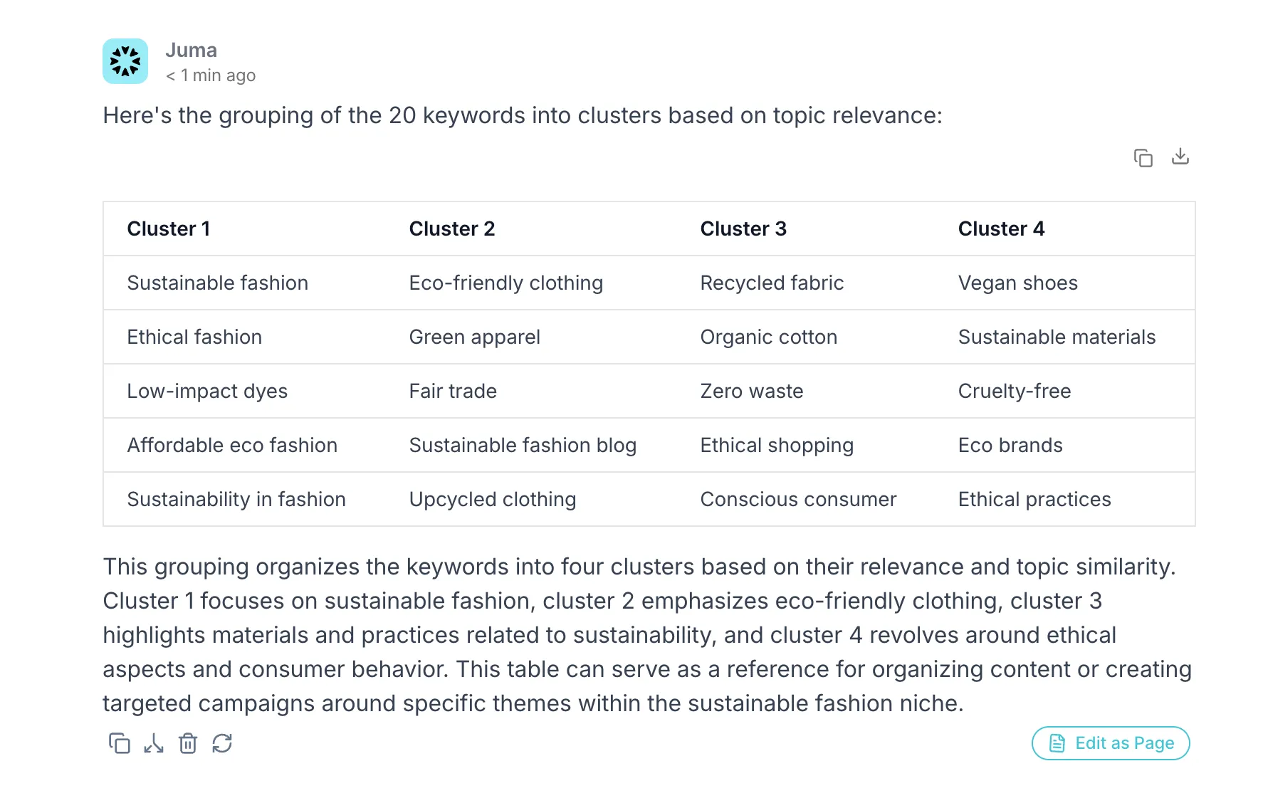The height and width of the screenshot is (803, 1263).
Task: Copy the table using the copy icon
Action: (x=1143, y=157)
